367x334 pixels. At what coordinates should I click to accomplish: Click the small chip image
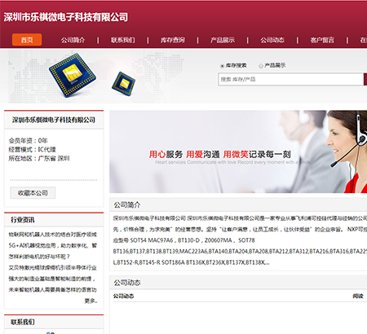point(123,84)
